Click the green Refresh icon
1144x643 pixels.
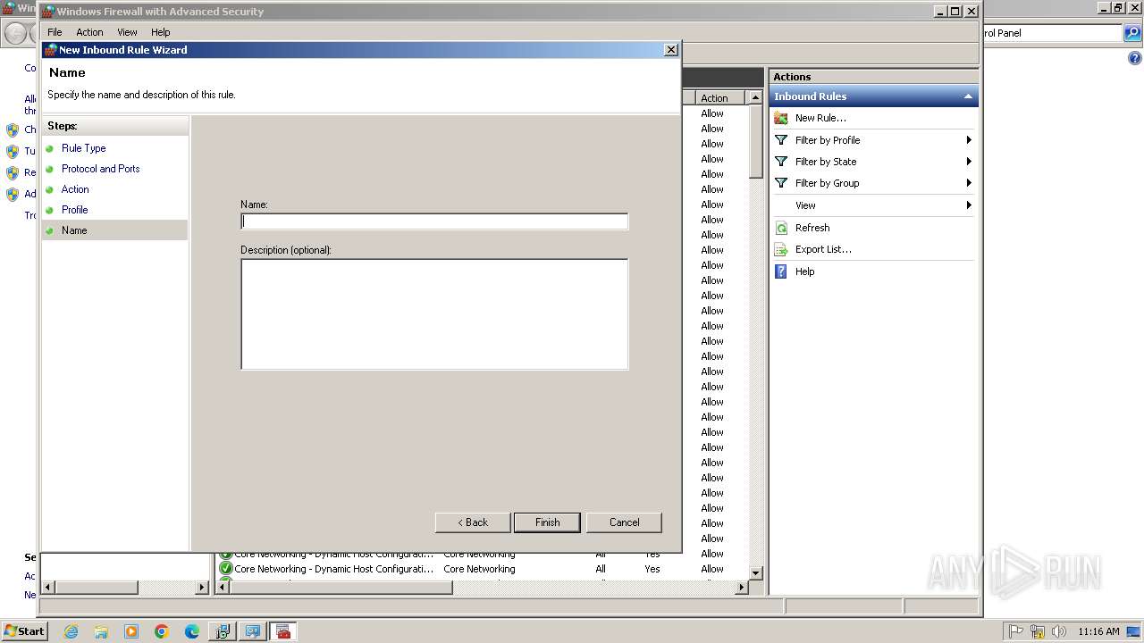pyautogui.click(x=781, y=228)
